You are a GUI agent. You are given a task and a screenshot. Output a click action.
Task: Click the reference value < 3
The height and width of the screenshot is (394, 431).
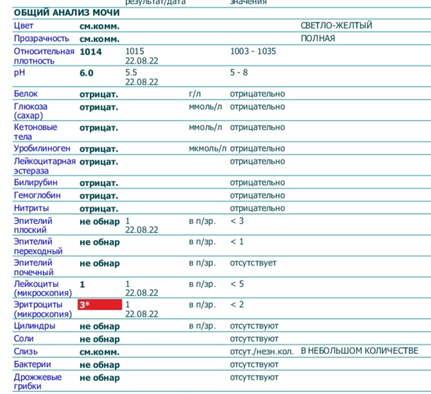click(x=237, y=220)
